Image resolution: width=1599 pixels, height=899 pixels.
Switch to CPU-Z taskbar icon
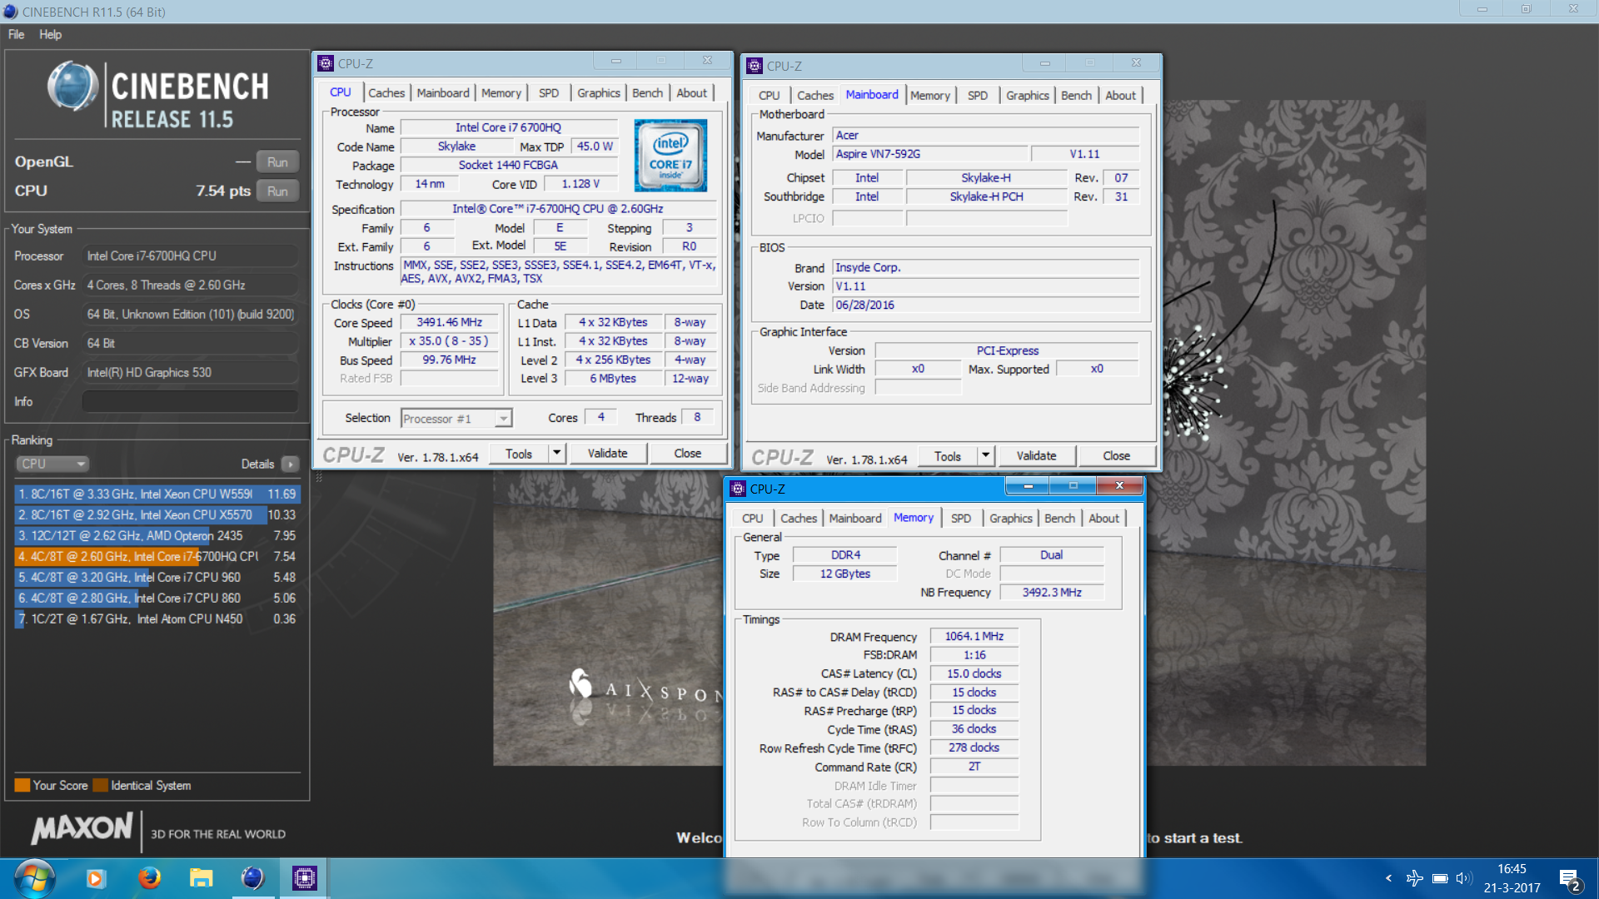pyautogui.click(x=304, y=878)
